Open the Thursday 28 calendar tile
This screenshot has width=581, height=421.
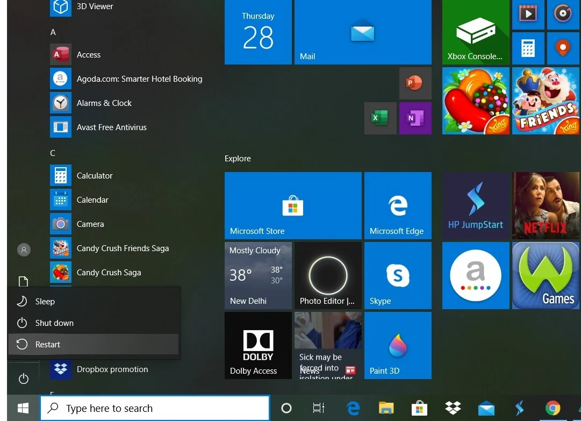258,32
